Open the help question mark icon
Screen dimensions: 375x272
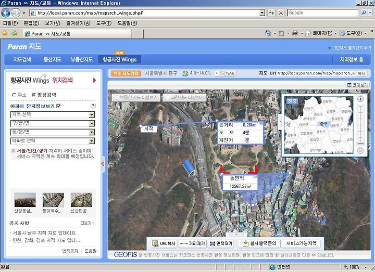(x=93, y=106)
